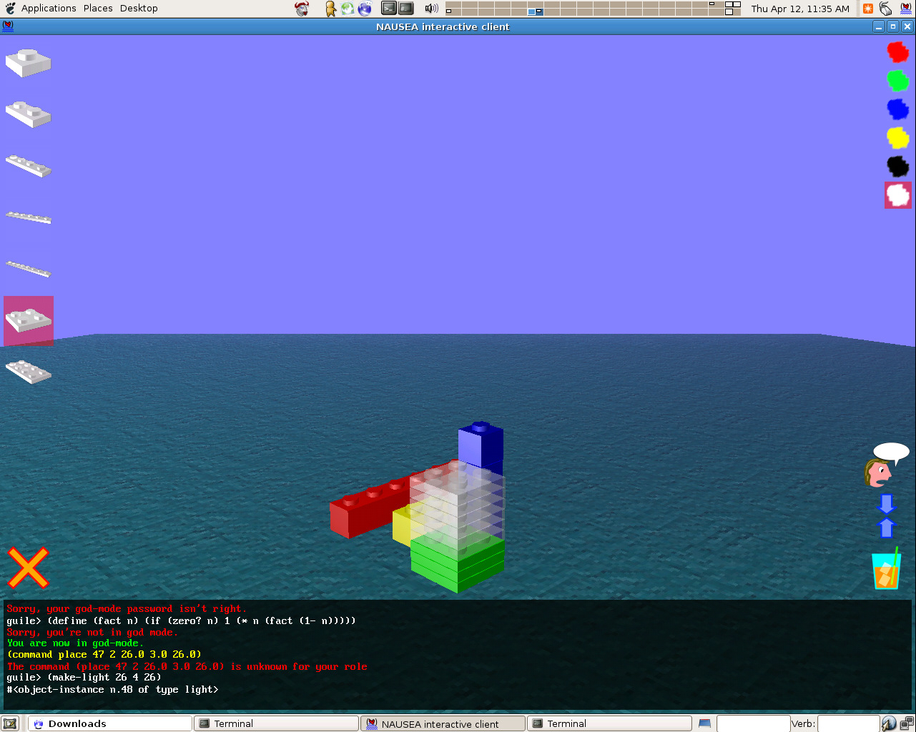
Task: Choose the 1x2 two-stud brick
Action: click(29, 114)
